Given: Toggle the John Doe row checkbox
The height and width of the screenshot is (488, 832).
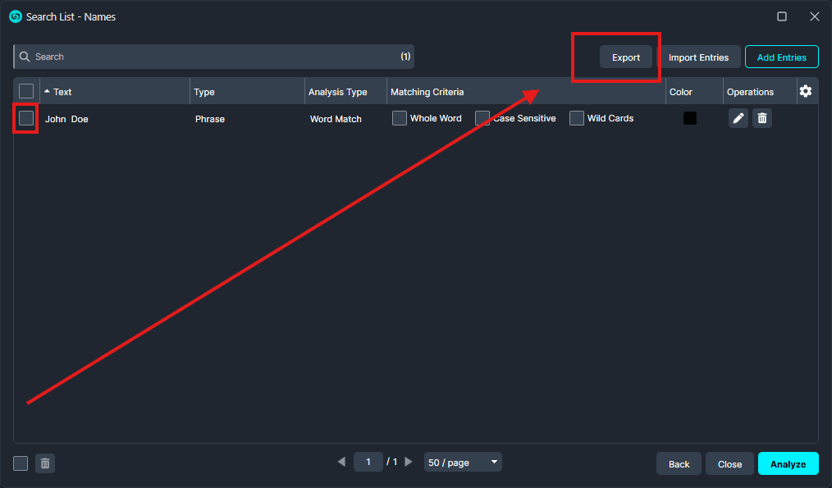Looking at the screenshot, I should 26,118.
